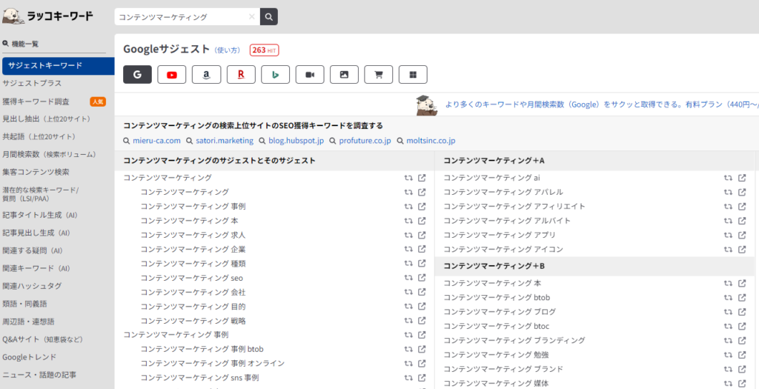Click keyword コンテンツマーケティング ブランド
This screenshot has height=389, width=759.
(503, 369)
